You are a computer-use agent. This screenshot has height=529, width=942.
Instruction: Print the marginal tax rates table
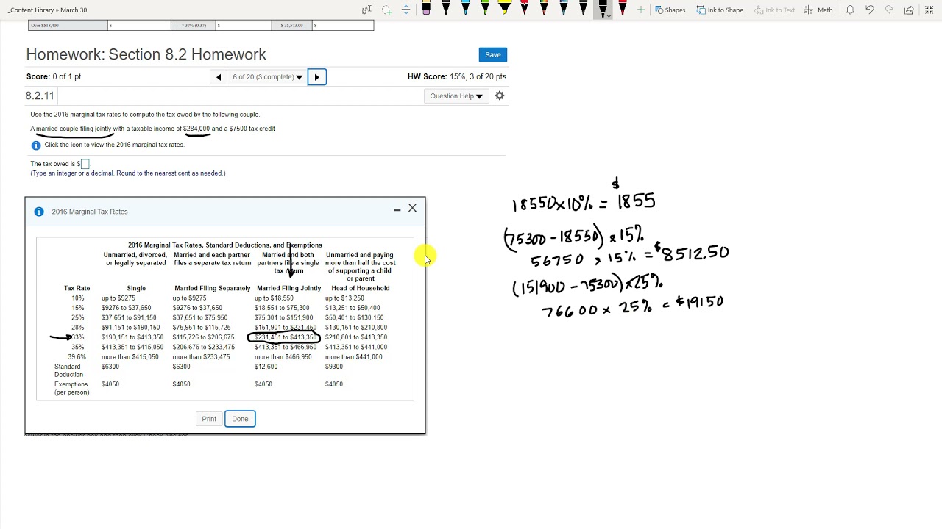pyautogui.click(x=209, y=419)
